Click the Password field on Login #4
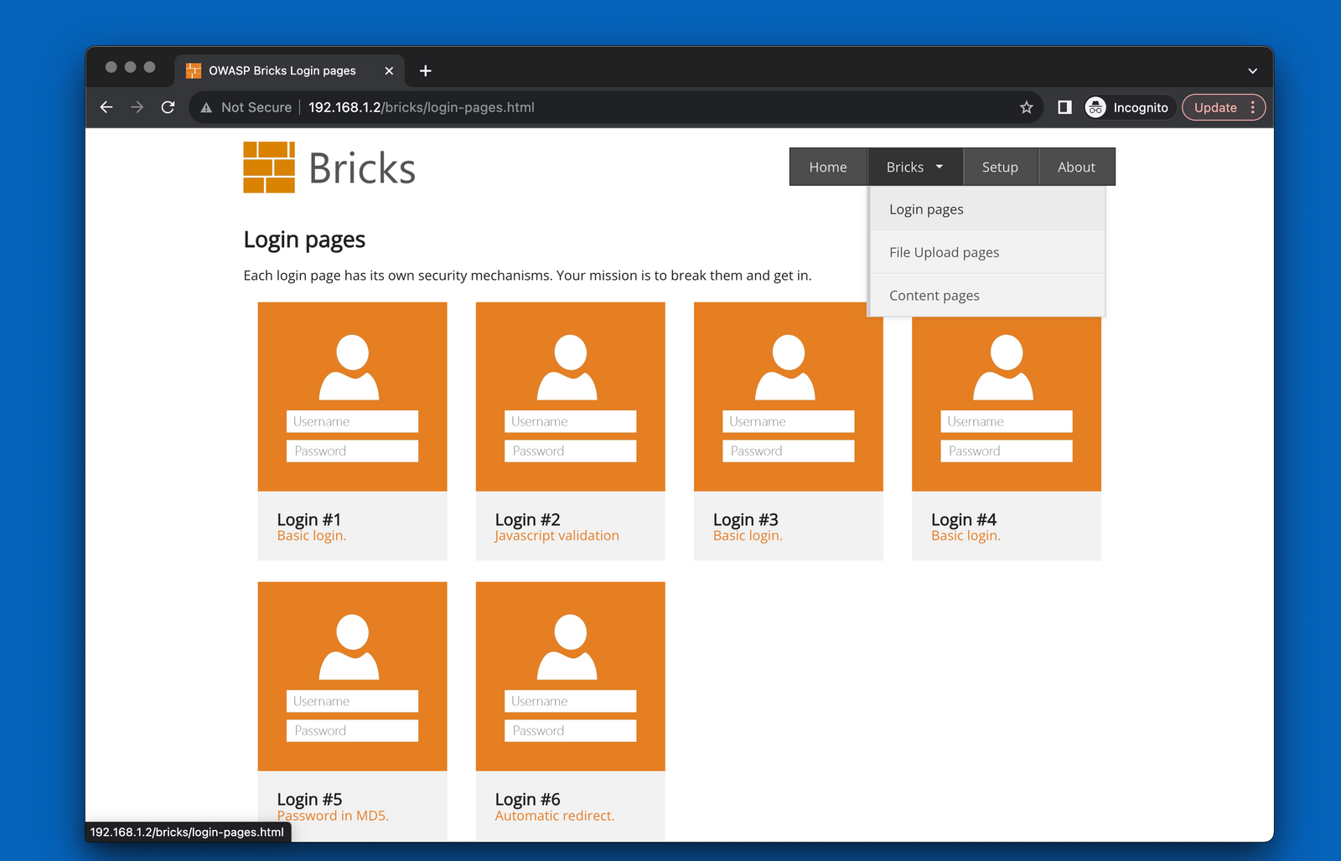Image resolution: width=1341 pixels, height=861 pixels. tap(1005, 451)
